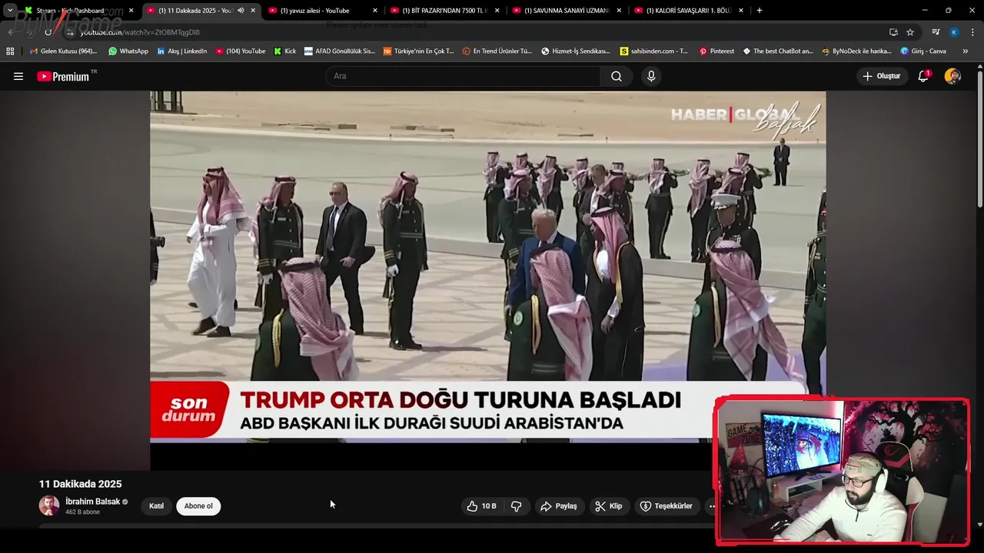The width and height of the screenshot is (984, 553).
Task: Open the (104) YouTube bookmark
Action: pyautogui.click(x=241, y=51)
